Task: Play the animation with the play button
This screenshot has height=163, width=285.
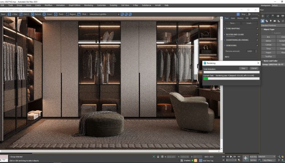Action: (231, 157)
